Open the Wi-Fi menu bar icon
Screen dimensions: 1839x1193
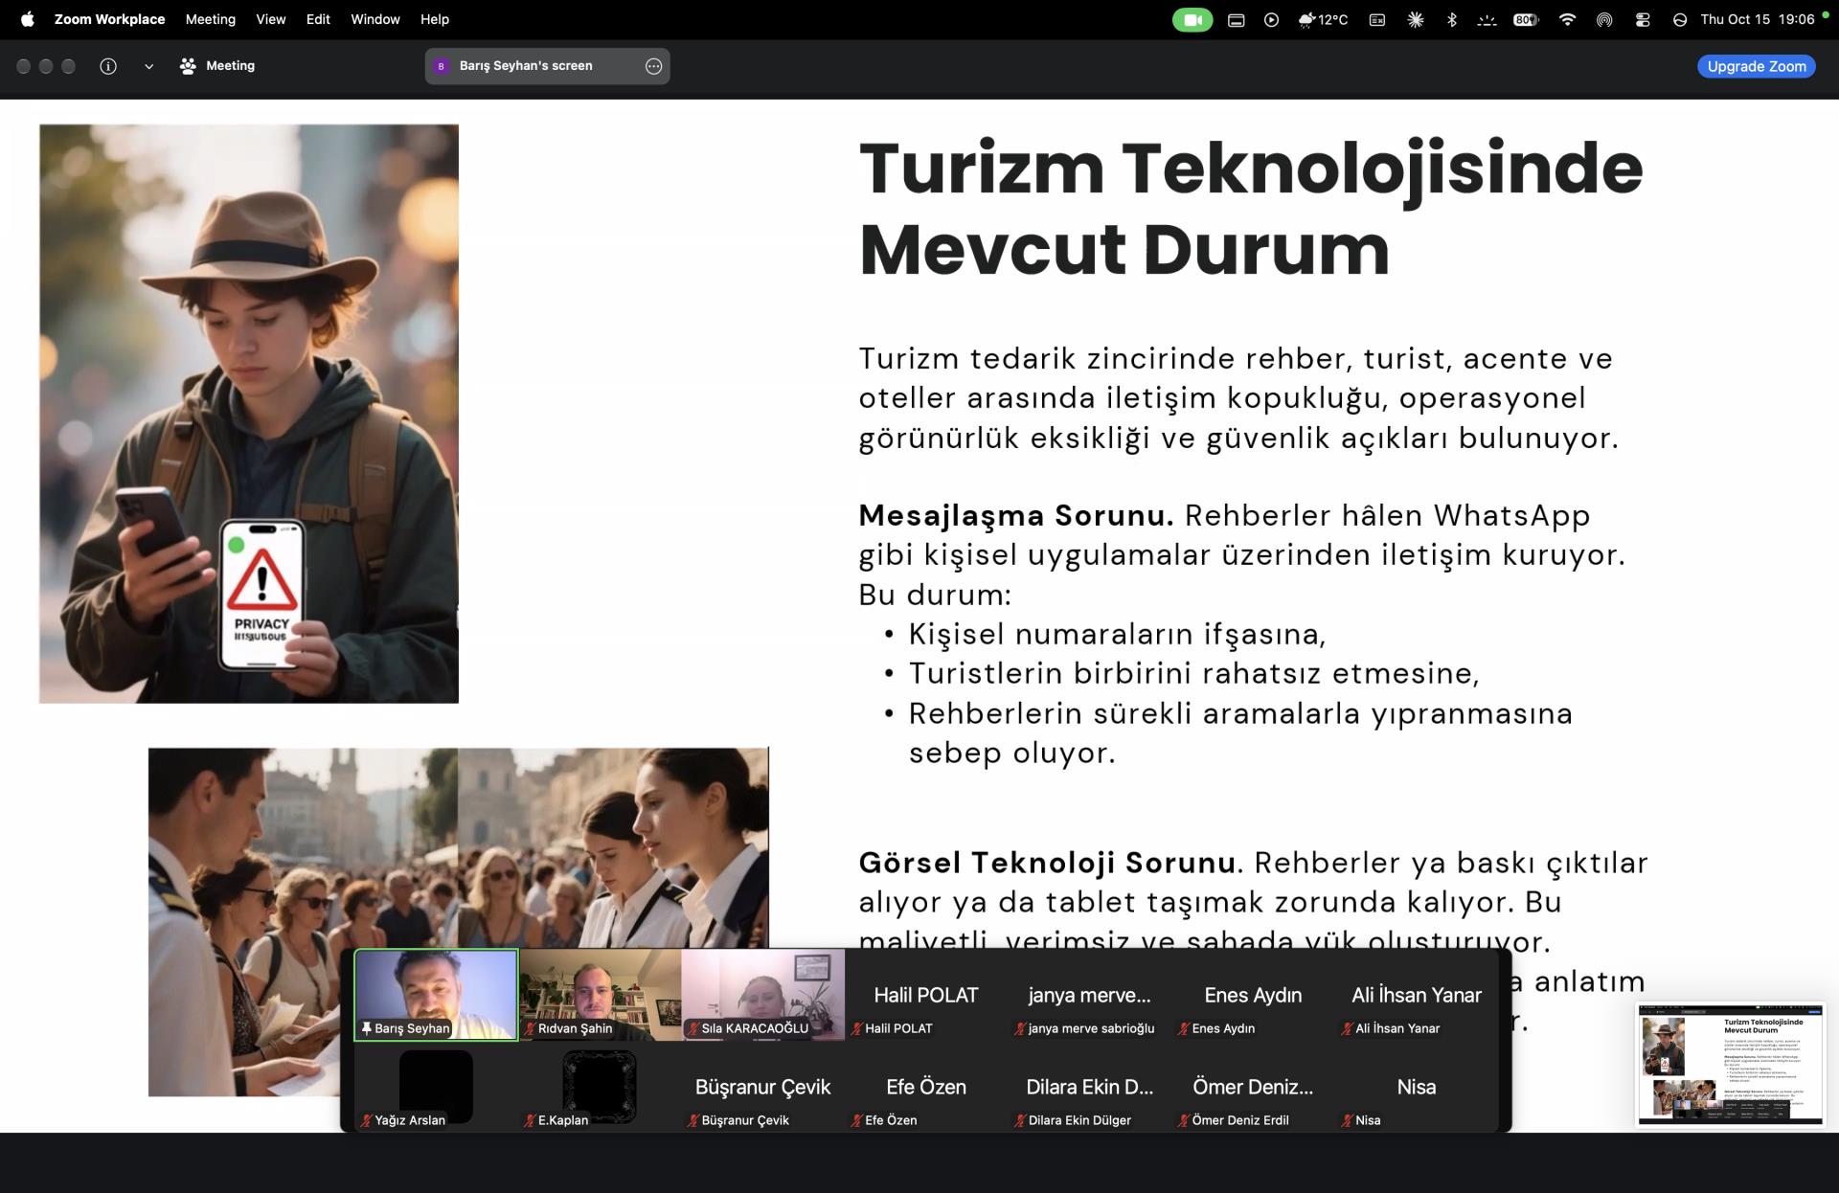click(1567, 19)
